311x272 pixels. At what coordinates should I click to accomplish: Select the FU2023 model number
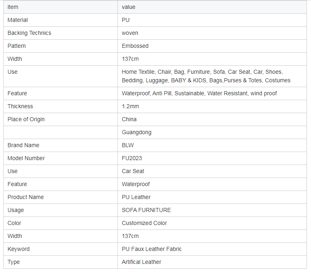(x=132, y=158)
